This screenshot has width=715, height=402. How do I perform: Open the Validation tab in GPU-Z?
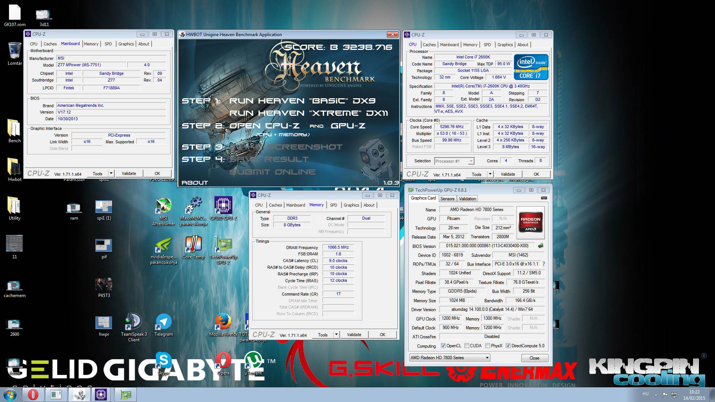click(x=467, y=199)
